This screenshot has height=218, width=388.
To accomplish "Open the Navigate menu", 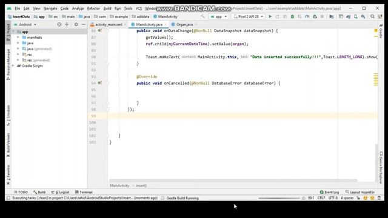I will click(x=50, y=8).
